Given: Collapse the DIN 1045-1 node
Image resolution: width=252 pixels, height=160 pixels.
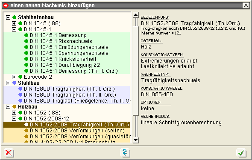Looking at the screenshot, I should coord(14,29).
